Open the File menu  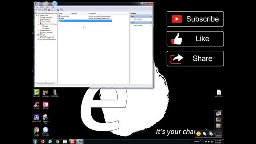[x=37, y=7]
